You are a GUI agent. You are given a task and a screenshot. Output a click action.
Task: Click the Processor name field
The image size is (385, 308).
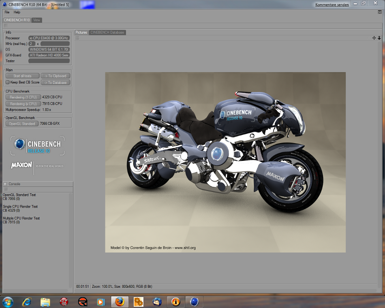click(x=49, y=38)
